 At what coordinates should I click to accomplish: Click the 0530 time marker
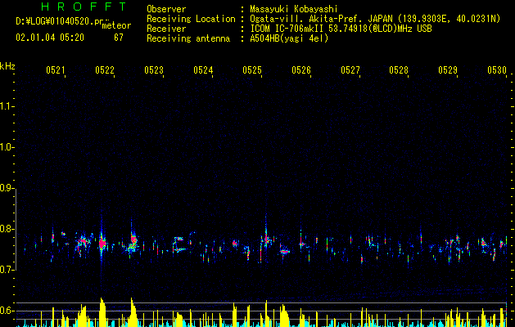click(x=497, y=69)
